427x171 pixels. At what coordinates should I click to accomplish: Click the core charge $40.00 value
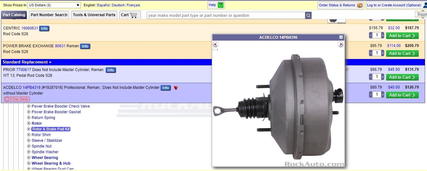(x=394, y=87)
